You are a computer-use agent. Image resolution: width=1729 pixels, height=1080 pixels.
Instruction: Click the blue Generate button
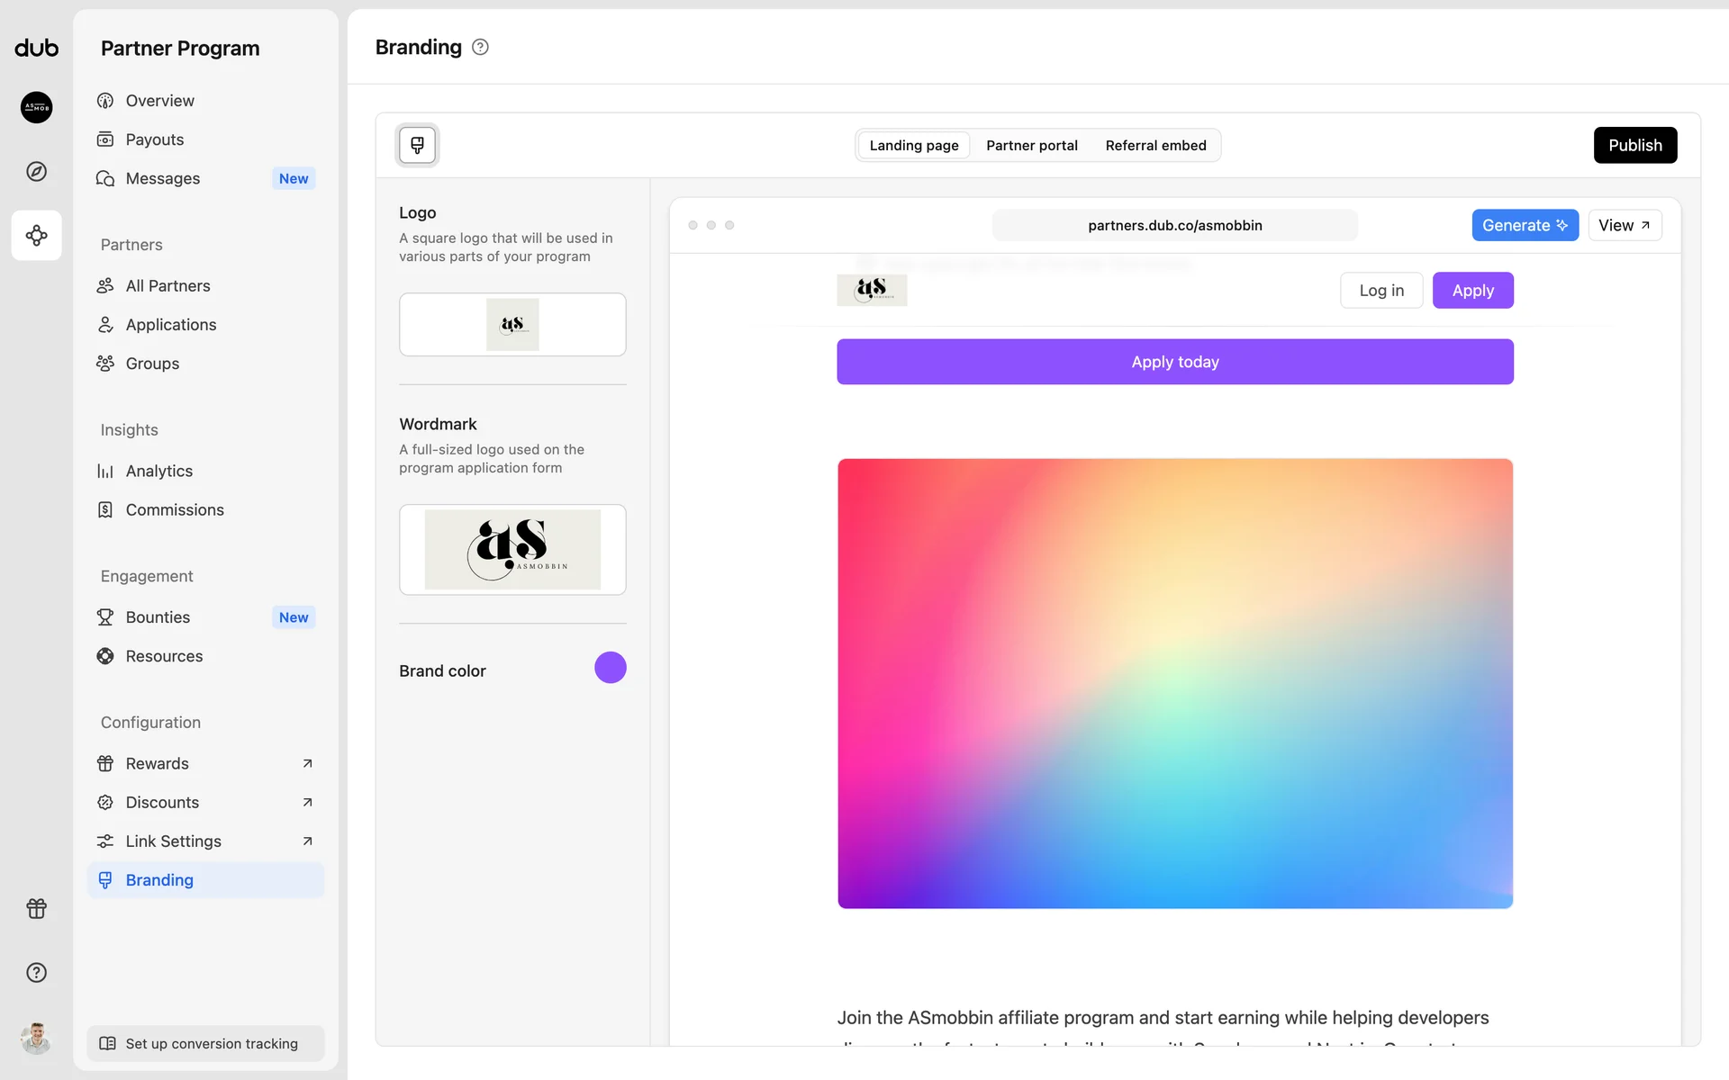click(1524, 225)
